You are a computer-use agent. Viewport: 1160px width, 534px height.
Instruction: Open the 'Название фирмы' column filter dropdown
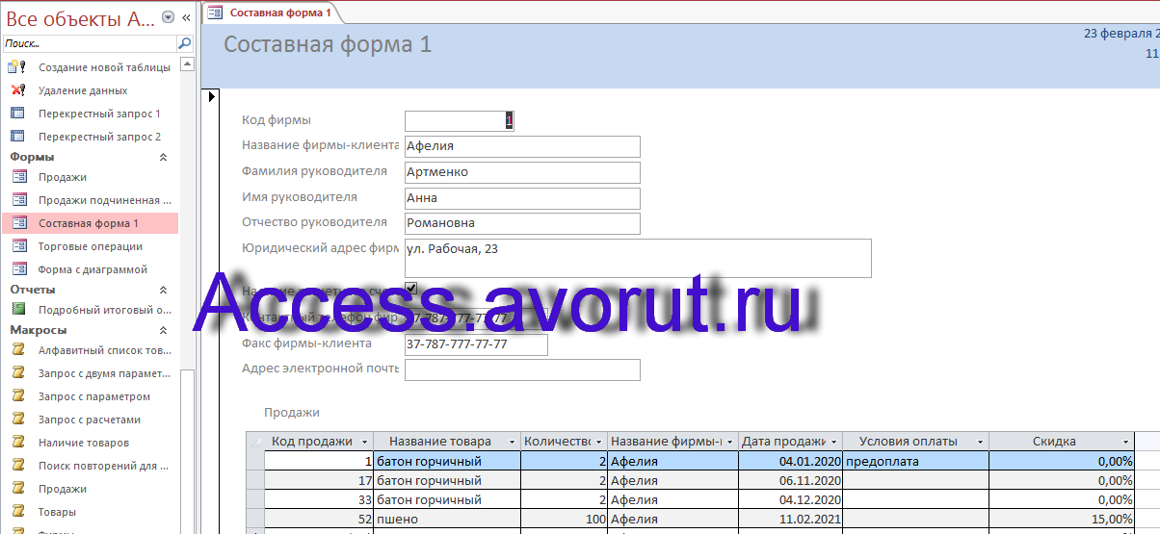(729, 442)
